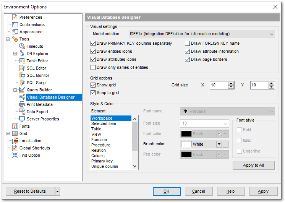Open the Table Editor options page
Viewport: 285px width, 203px height.
37,61
